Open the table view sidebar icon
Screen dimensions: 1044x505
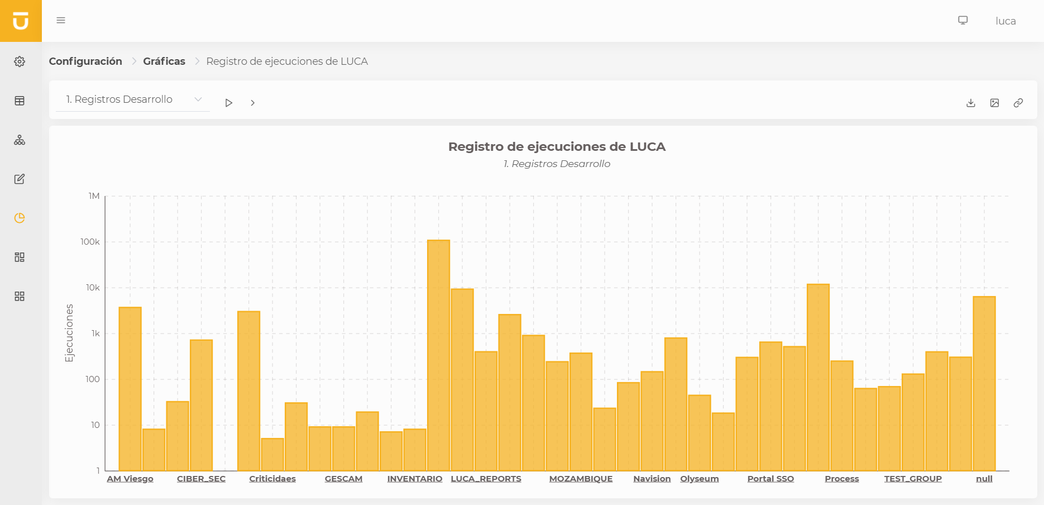[20, 101]
